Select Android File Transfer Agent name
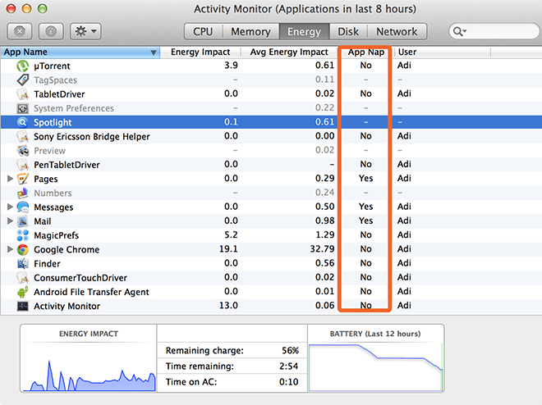 click(91, 292)
